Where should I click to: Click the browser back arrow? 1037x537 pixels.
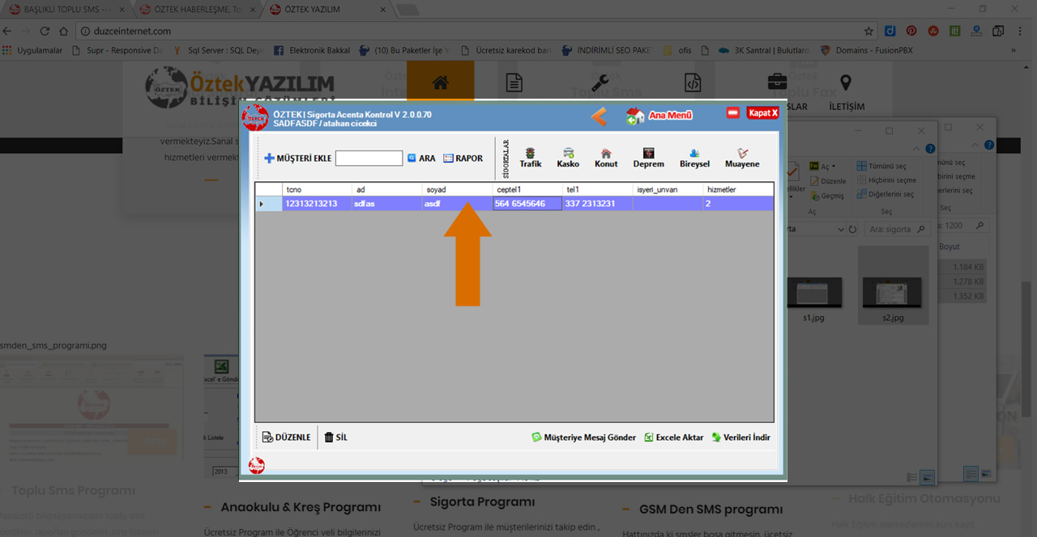(7, 31)
